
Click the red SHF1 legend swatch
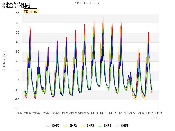pyautogui.click(x=48, y=126)
